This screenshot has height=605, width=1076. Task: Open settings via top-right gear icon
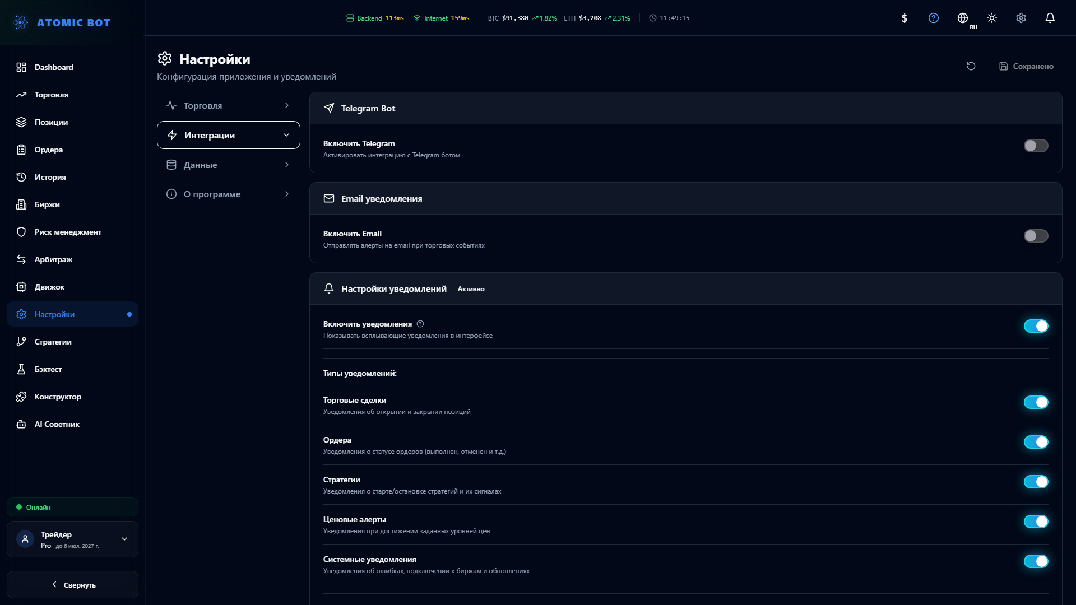click(x=1021, y=18)
